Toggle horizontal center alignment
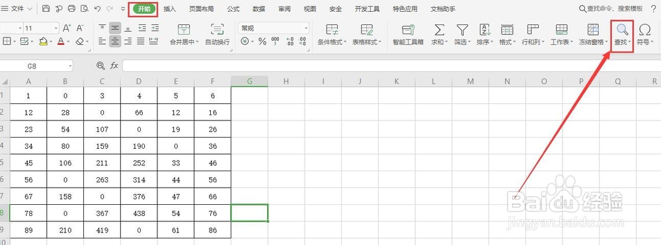 point(114,41)
